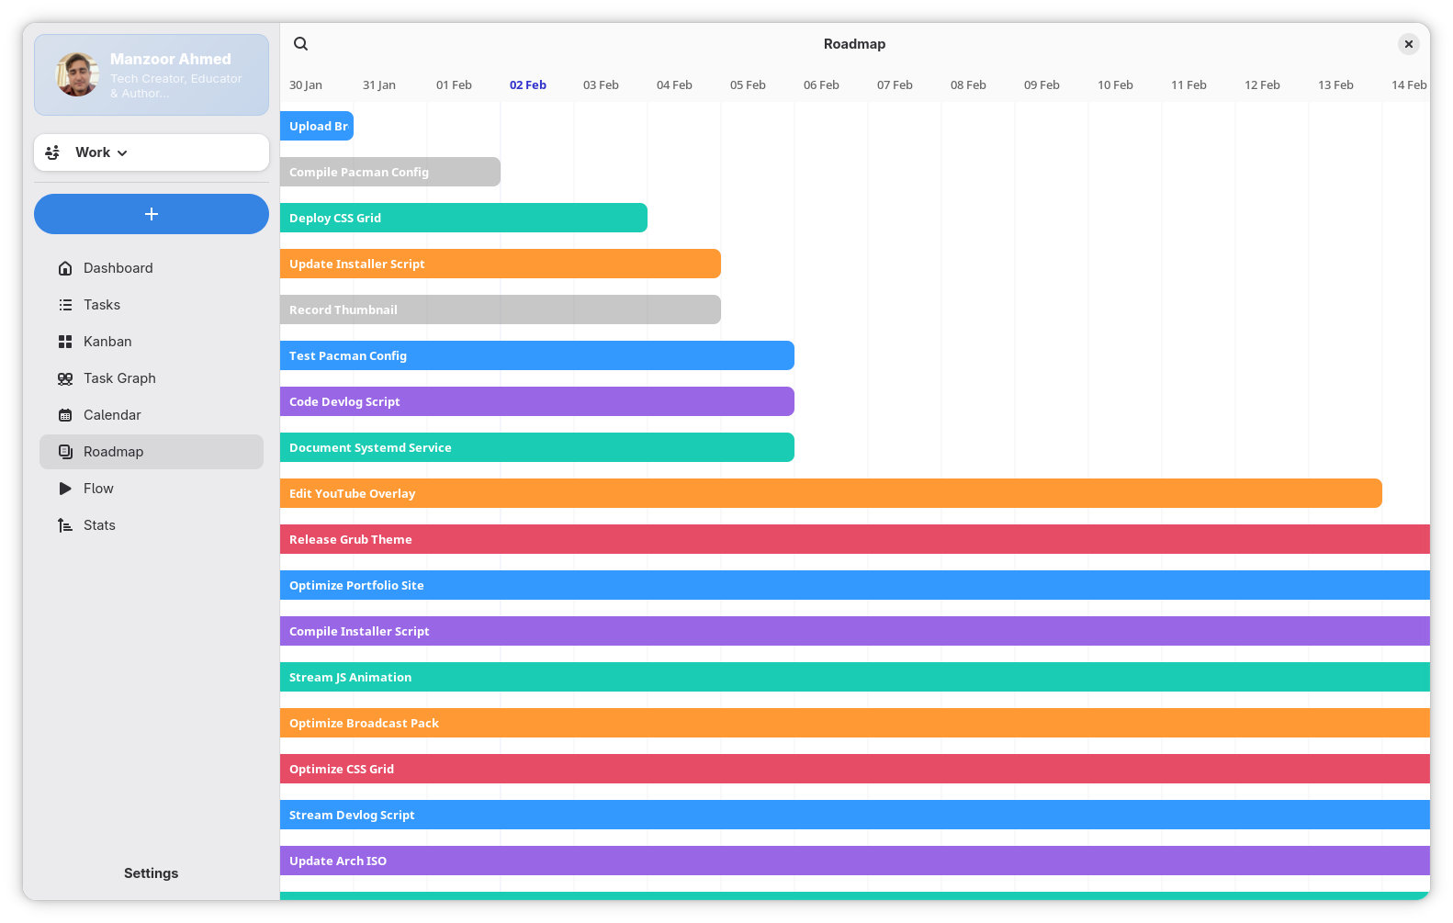Click the 31 Jan date header
The width and height of the screenshot is (1453, 923).
click(x=379, y=84)
